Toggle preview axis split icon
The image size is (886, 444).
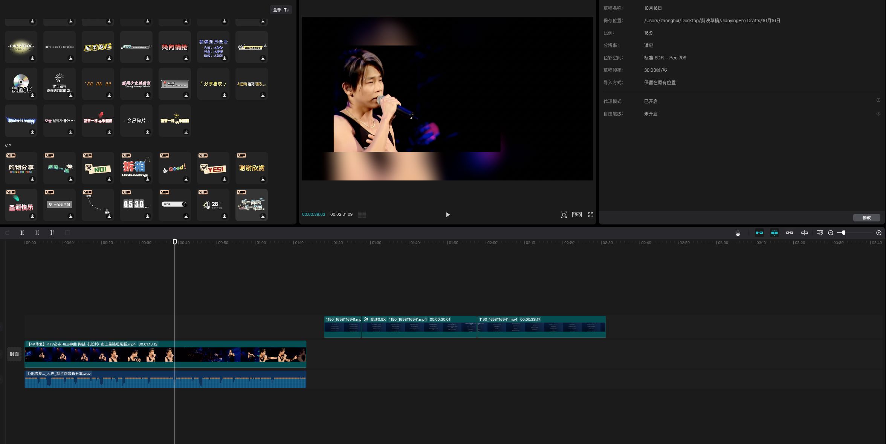[805, 233]
